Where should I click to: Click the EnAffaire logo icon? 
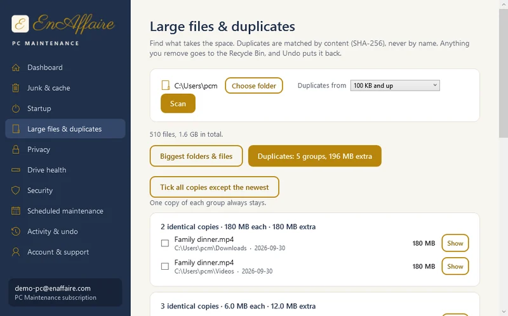(x=20, y=24)
